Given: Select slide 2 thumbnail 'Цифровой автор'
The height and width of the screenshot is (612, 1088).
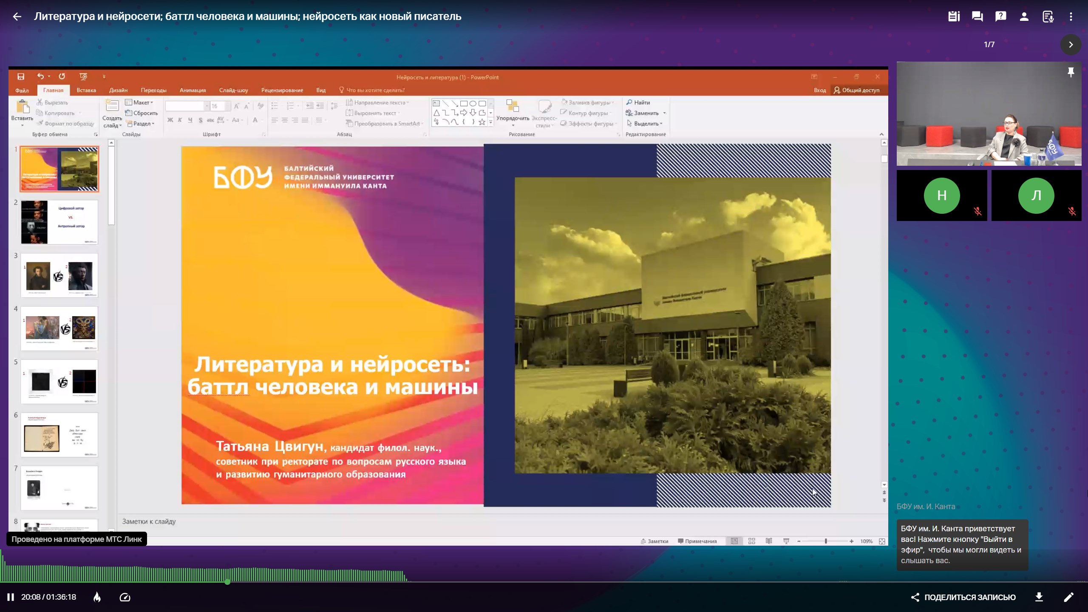Looking at the screenshot, I should point(59,222).
